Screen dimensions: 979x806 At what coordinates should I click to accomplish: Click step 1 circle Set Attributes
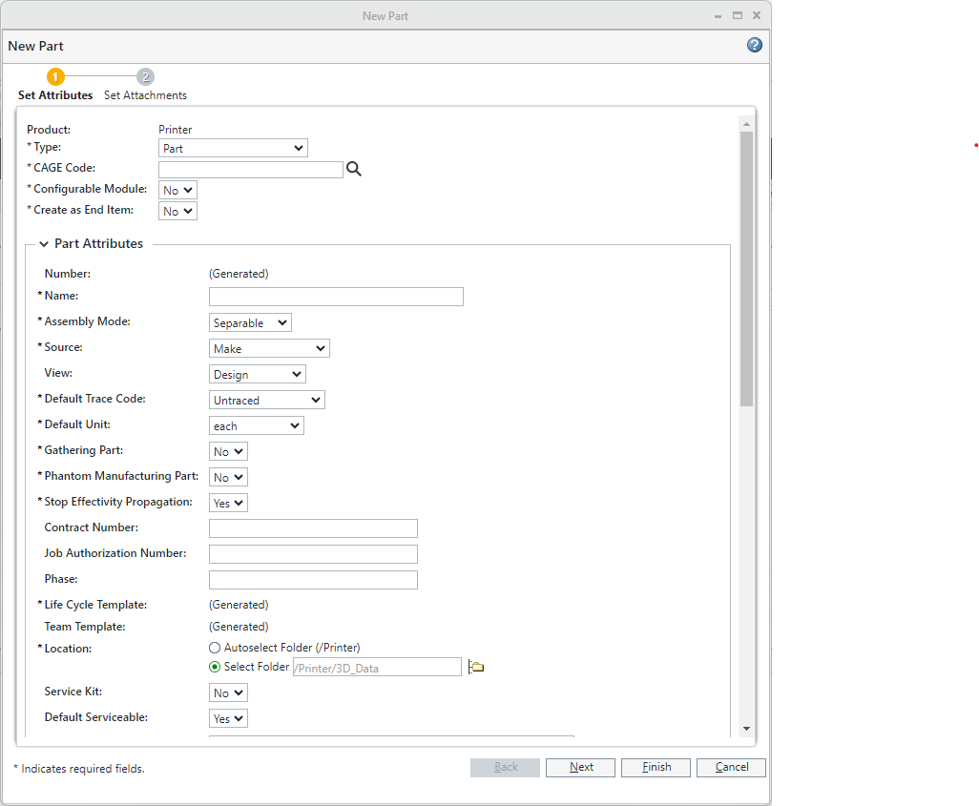[x=55, y=77]
